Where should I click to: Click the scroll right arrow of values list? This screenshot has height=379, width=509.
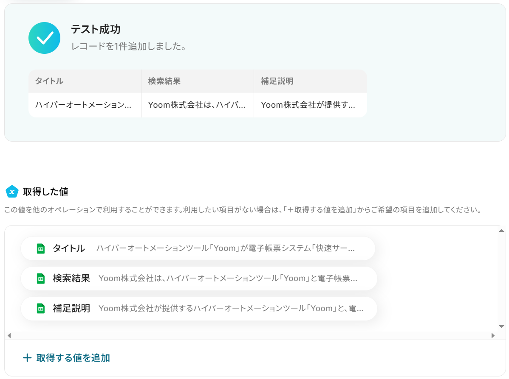pyautogui.click(x=493, y=336)
